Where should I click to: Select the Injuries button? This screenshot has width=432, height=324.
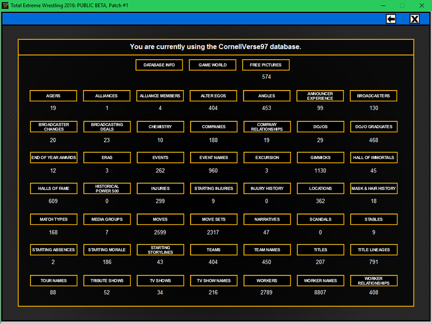point(160,188)
